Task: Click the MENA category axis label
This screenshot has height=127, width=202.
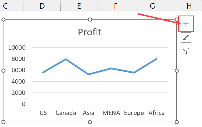Action: coord(111,113)
